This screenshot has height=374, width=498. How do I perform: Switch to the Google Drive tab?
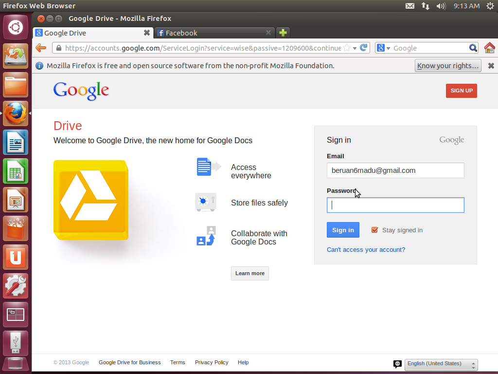click(x=93, y=33)
